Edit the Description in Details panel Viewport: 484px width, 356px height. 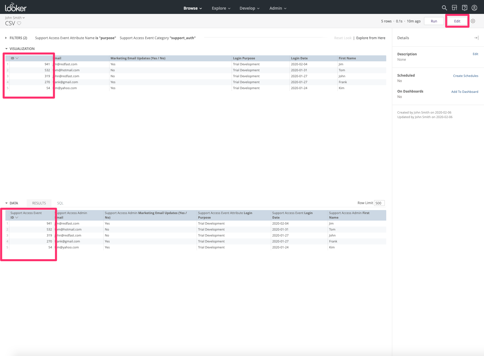(475, 54)
